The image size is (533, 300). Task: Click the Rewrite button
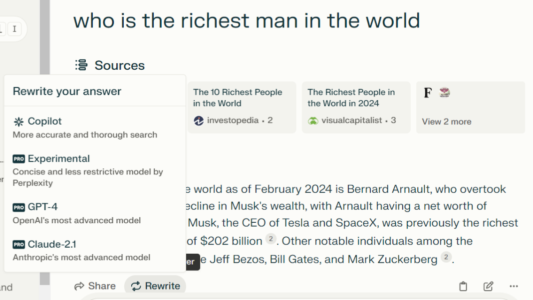[x=155, y=286]
